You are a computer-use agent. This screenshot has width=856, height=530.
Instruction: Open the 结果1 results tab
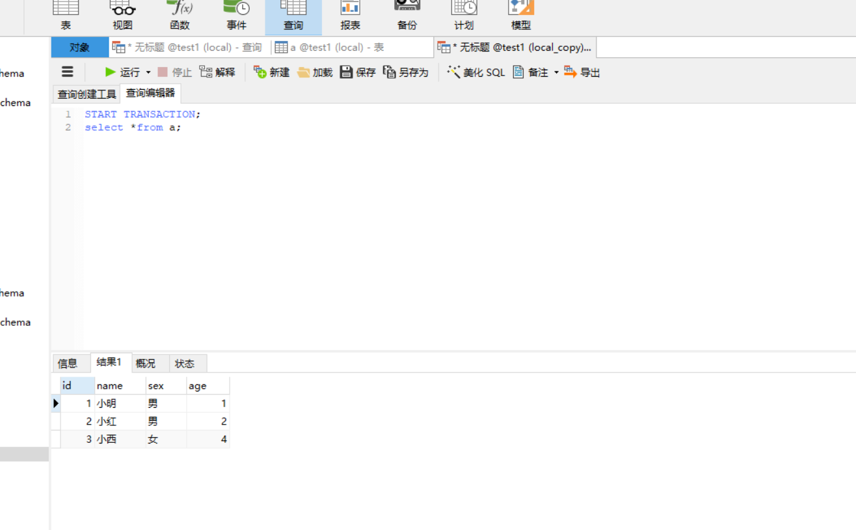[109, 362]
